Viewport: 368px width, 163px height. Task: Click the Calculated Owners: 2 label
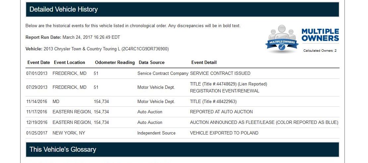[x=320, y=50]
